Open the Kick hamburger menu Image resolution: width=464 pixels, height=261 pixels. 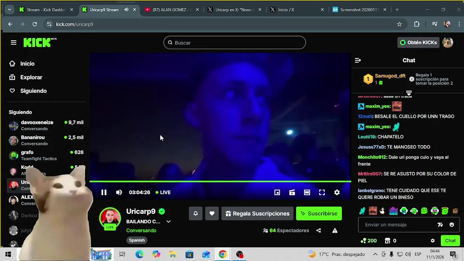13,43
